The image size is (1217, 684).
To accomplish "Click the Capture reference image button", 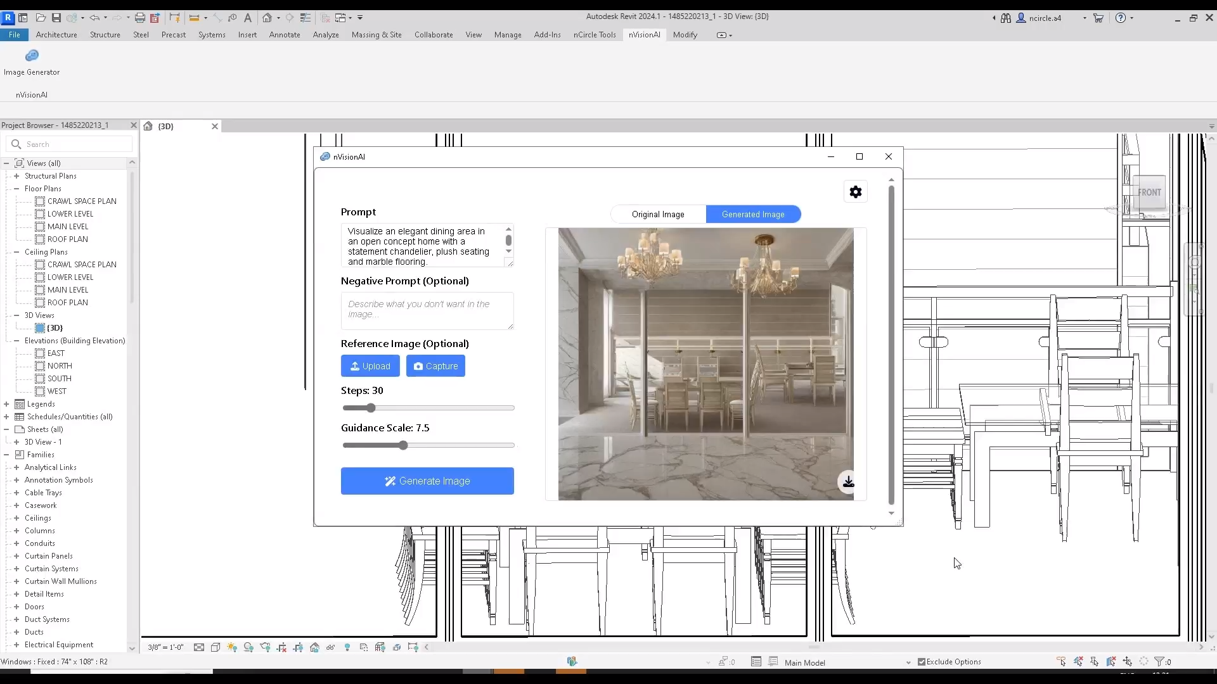I will [435, 366].
